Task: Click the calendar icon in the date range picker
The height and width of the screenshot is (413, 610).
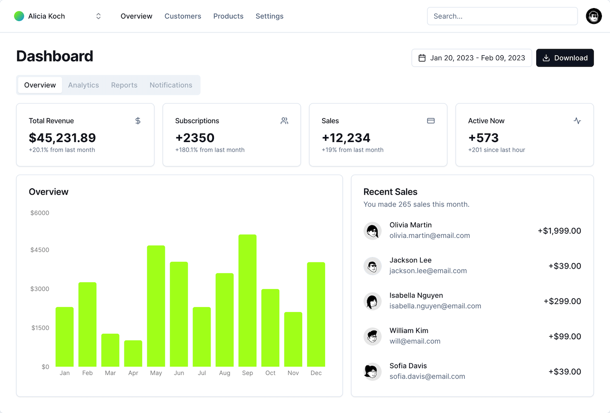Action: pyautogui.click(x=422, y=58)
